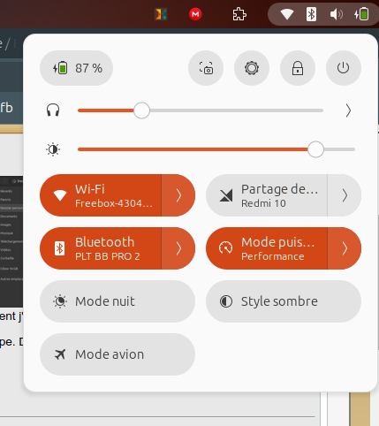
Task: Toggle Bluetooth PLT BB PRO 2
Action: point(101,248)
